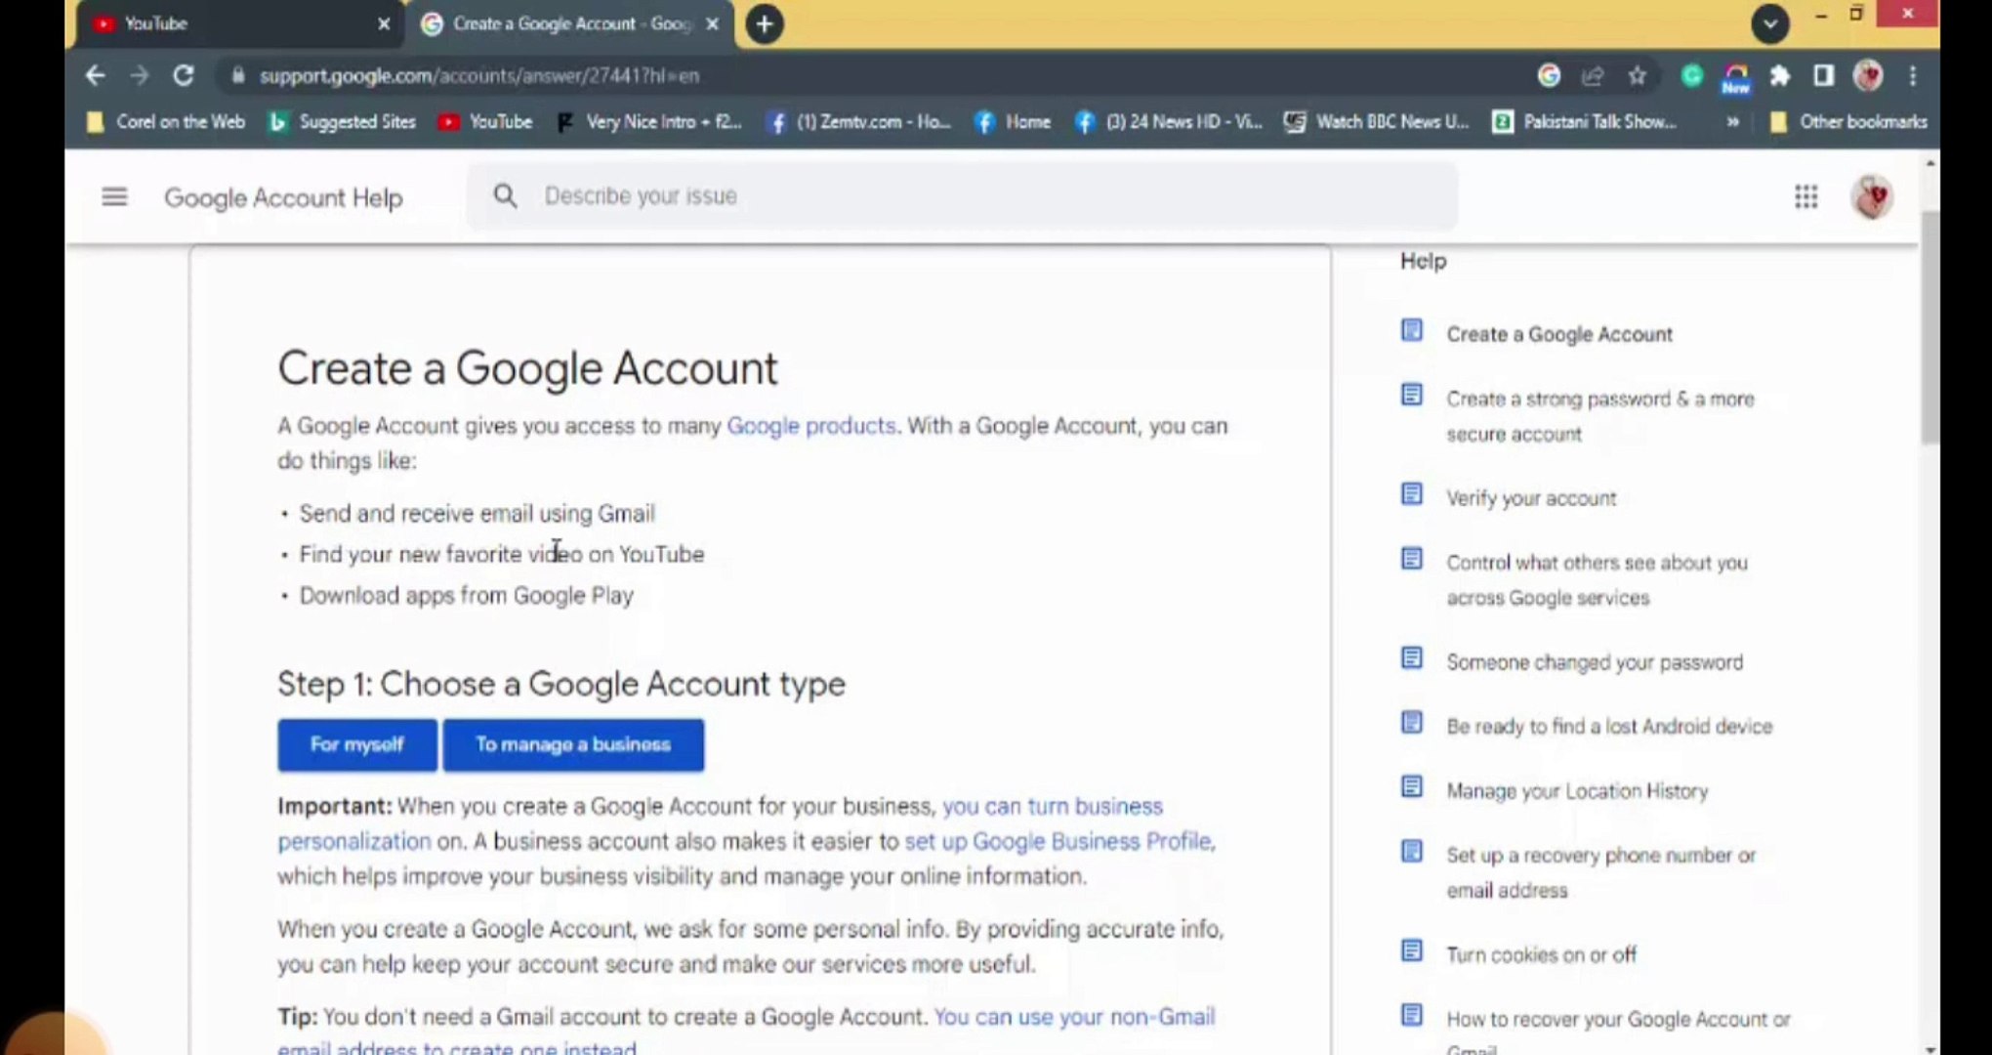Bookmark this page using the star icon
The height and width of the screenshot is (1055, 1992).
1637,75
